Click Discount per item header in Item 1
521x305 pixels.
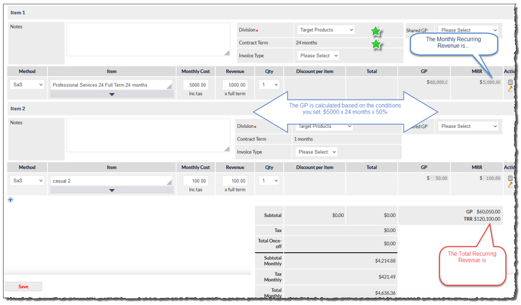(x=314, y=71)
